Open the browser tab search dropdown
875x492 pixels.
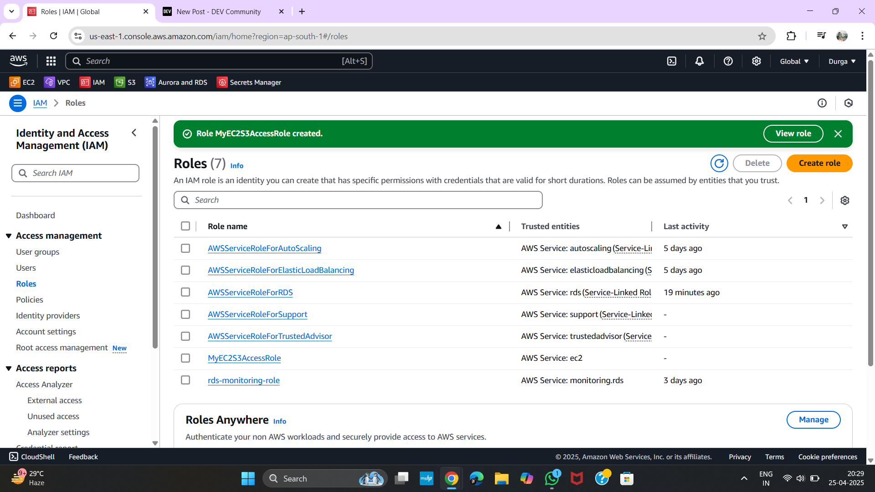coord(12,11)
